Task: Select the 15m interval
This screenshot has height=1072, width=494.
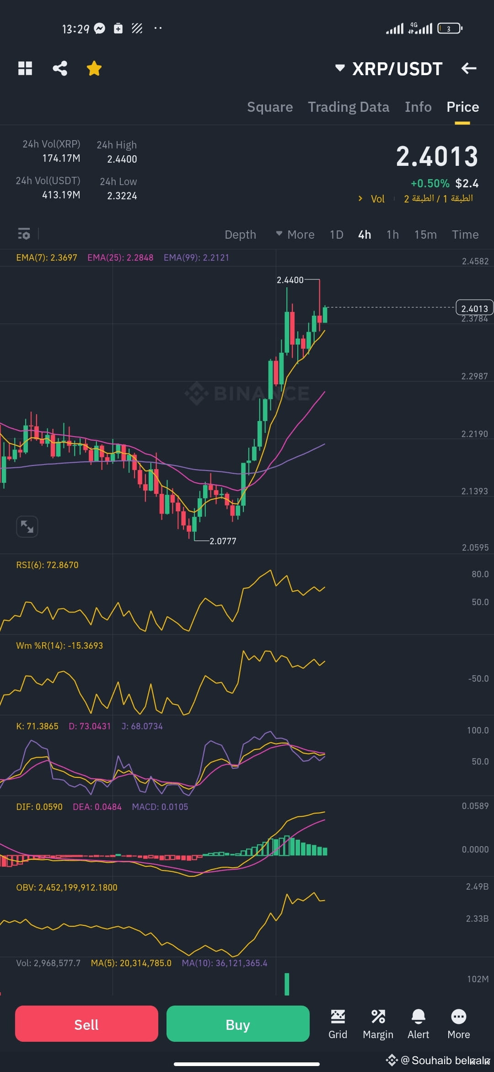Action: coord(425,235)
